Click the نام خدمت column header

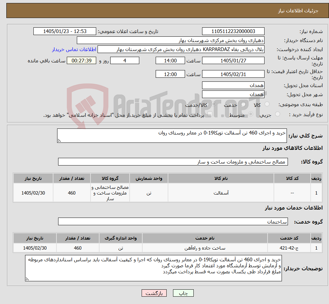pyautogui.click(x=205, y=238)
